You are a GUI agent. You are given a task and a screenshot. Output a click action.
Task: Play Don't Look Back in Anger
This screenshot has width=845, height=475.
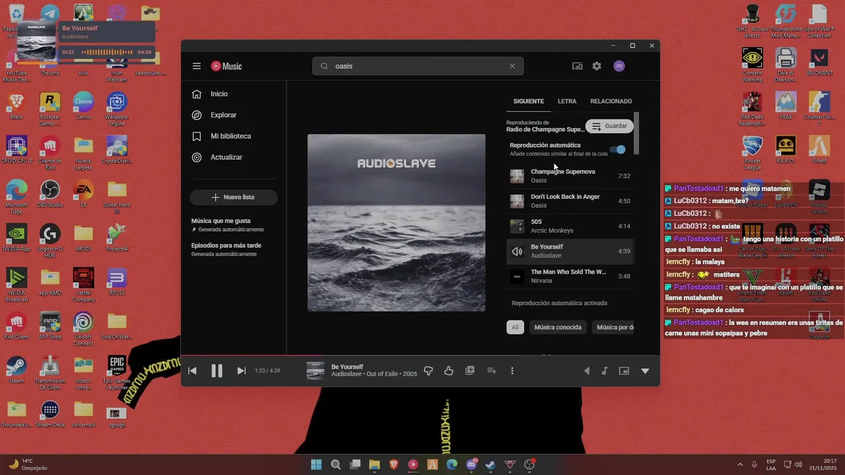[570, 201]
